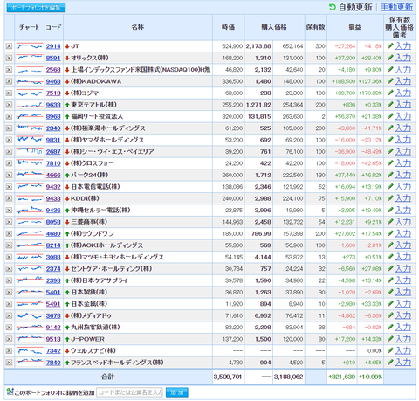This screenshot has height=401, width=419.
Task: Open stock code 2568 link
Action: pos(53,70)
